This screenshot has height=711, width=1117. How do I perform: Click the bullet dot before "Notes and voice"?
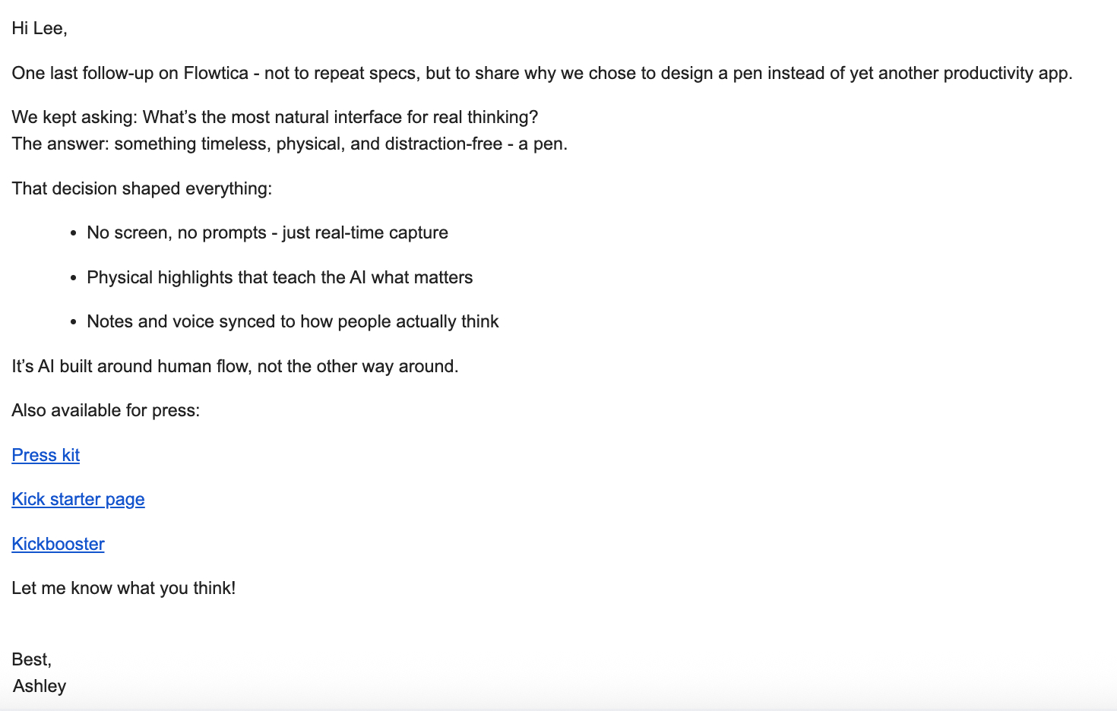73,322
